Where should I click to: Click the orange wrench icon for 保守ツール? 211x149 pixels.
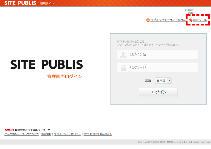(x=191, y=20)
